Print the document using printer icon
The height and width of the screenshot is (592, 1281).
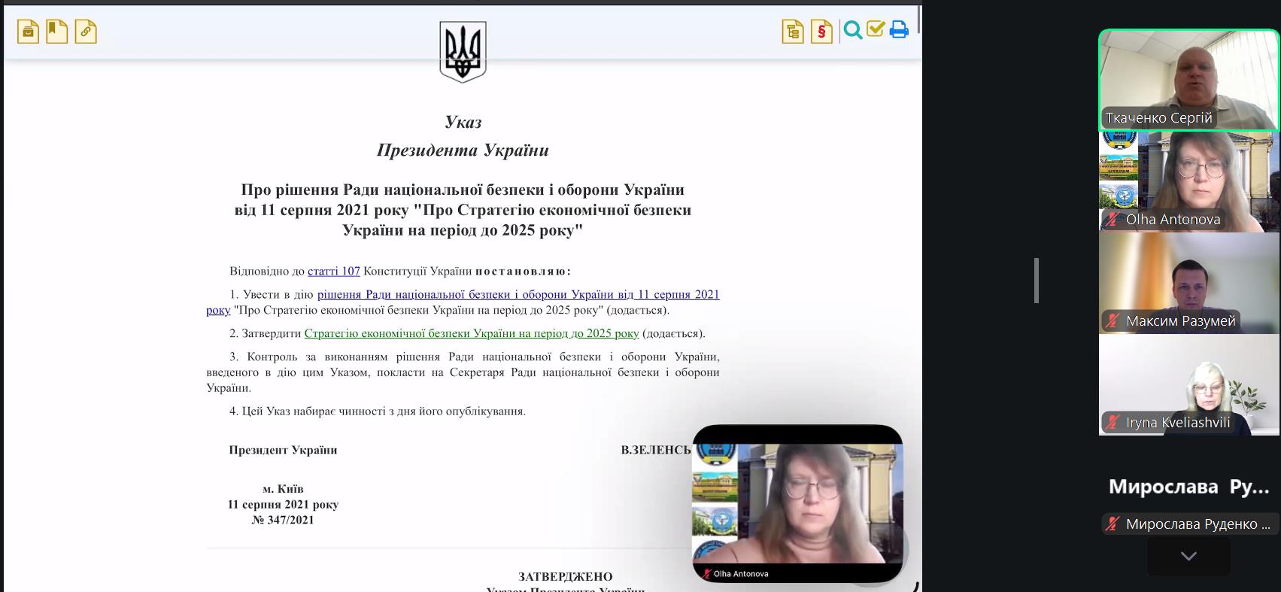[899, 30]
